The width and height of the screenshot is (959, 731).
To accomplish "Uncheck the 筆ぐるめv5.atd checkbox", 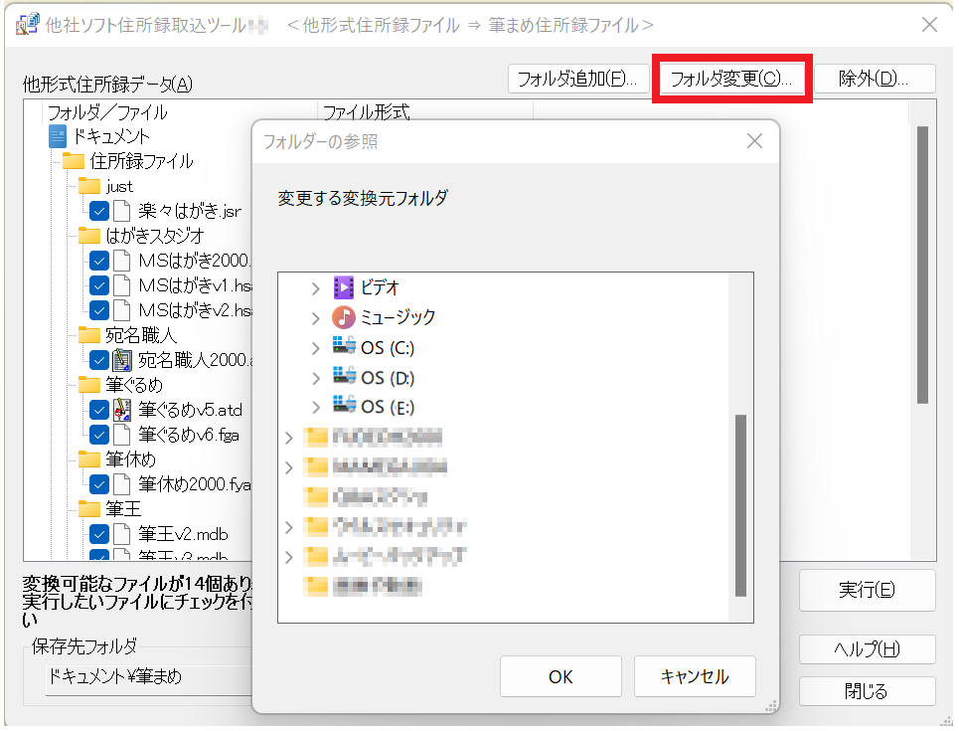I will (99, 410).
